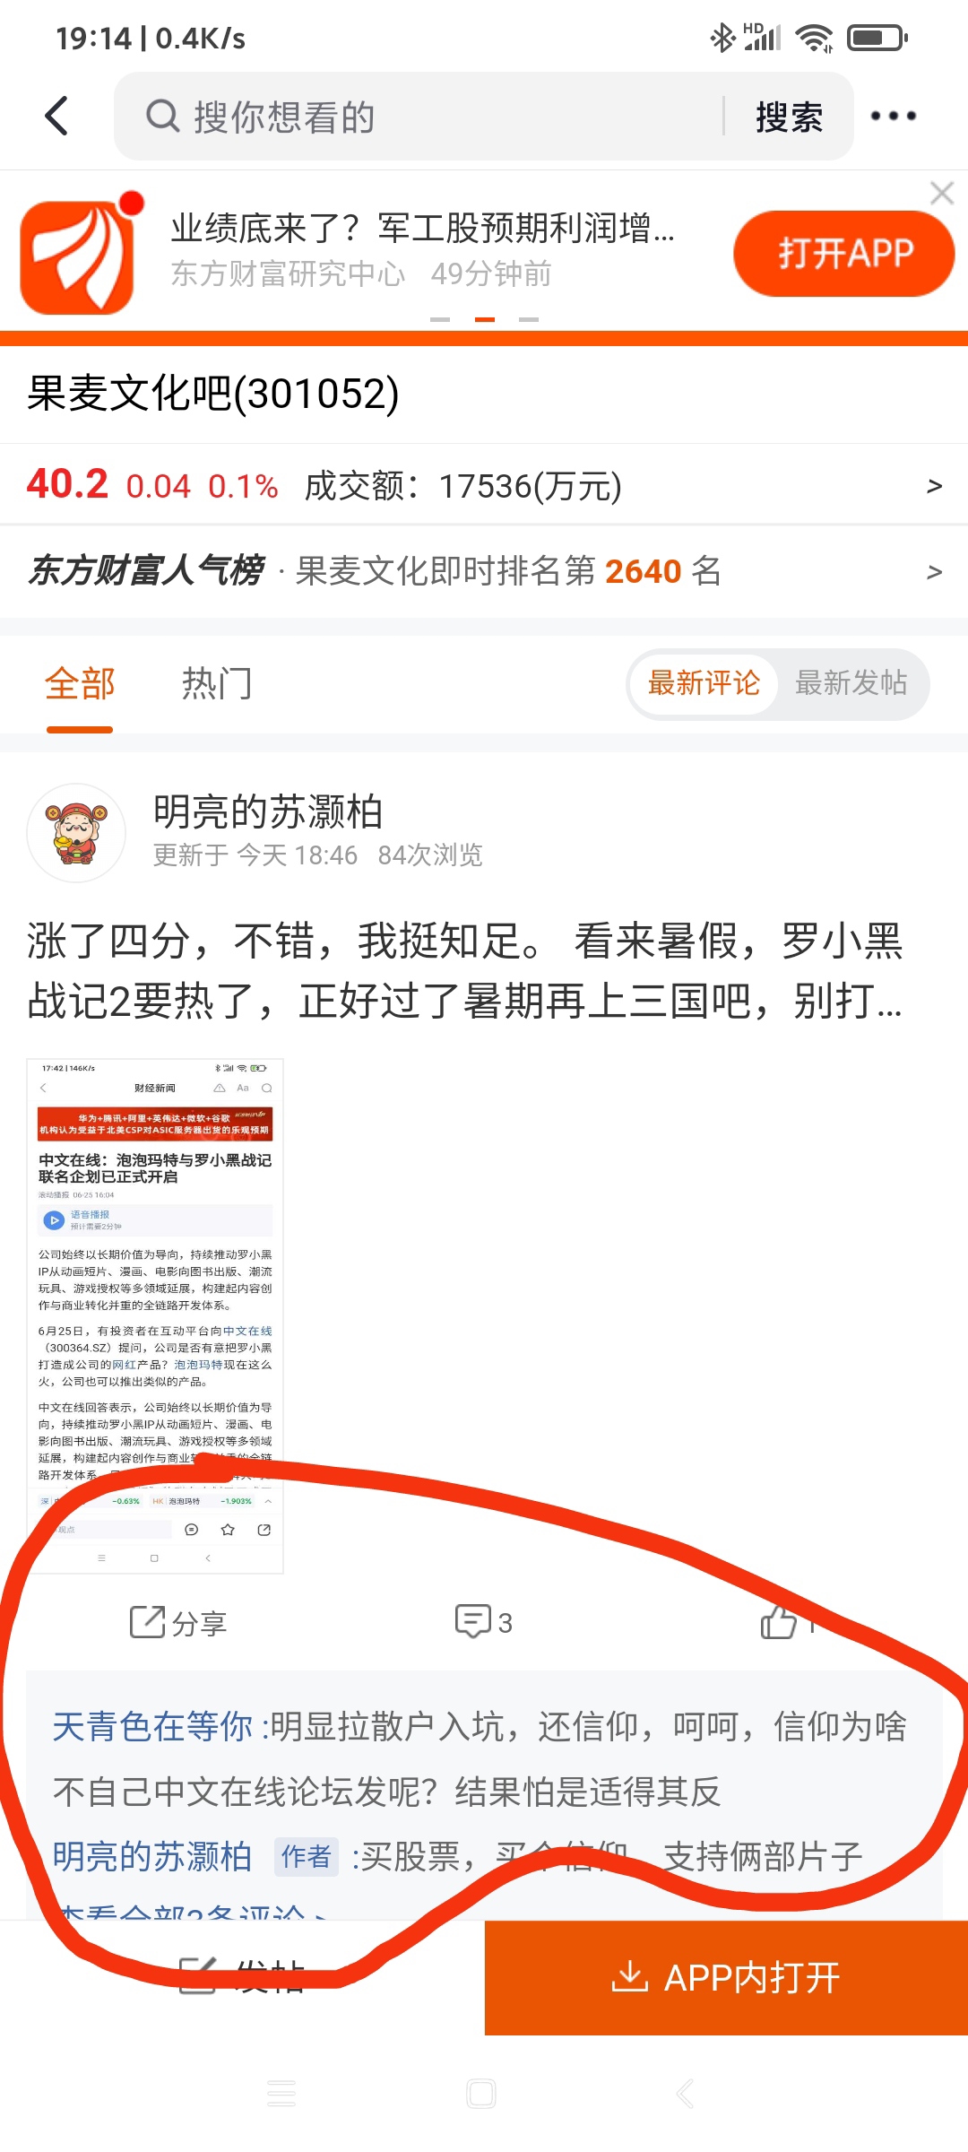
Task: Click the share icon under the post
Action: (148, 1621)
